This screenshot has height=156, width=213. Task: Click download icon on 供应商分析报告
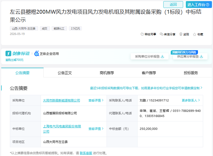(x=201, y=56)
